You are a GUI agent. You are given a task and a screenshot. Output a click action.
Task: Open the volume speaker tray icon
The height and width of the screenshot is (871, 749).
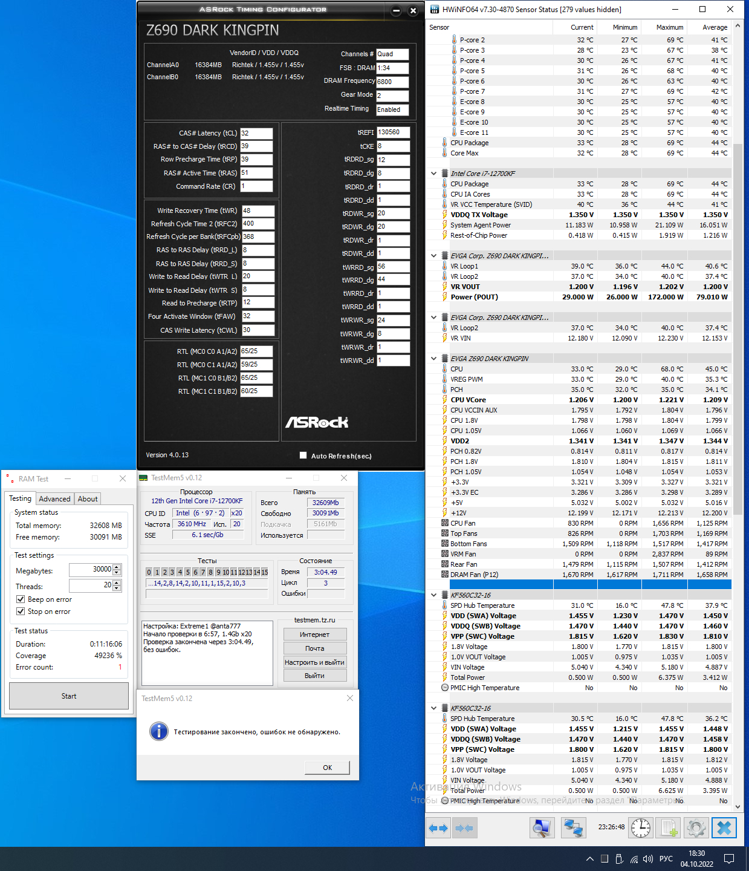click(648, 859)
